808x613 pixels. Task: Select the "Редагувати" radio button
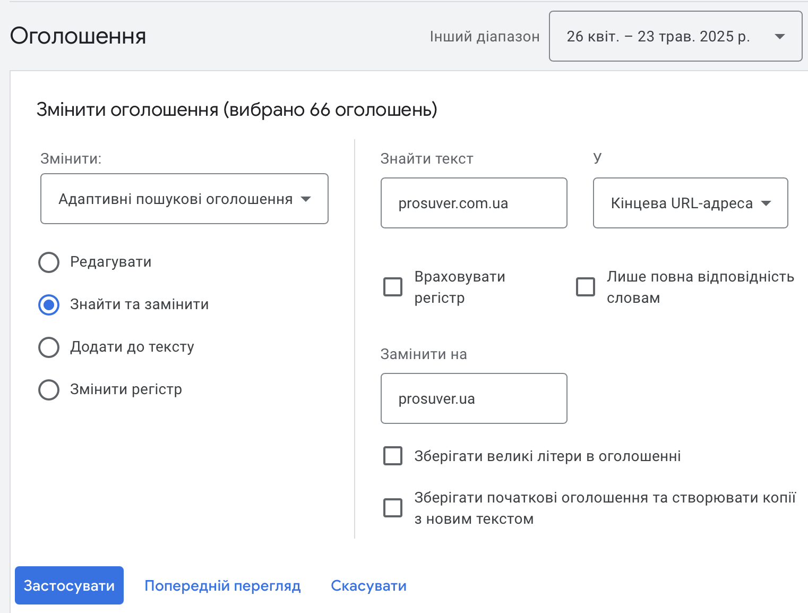48,262
